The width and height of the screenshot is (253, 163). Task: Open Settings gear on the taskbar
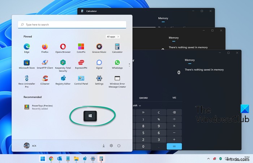click(93, 159)
